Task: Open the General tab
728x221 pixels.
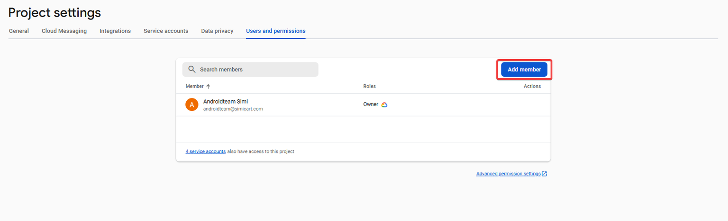Action: click(19, 31)
